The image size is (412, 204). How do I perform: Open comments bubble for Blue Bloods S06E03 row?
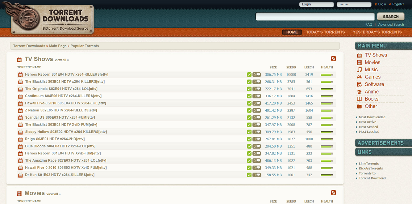pos(257,146)
